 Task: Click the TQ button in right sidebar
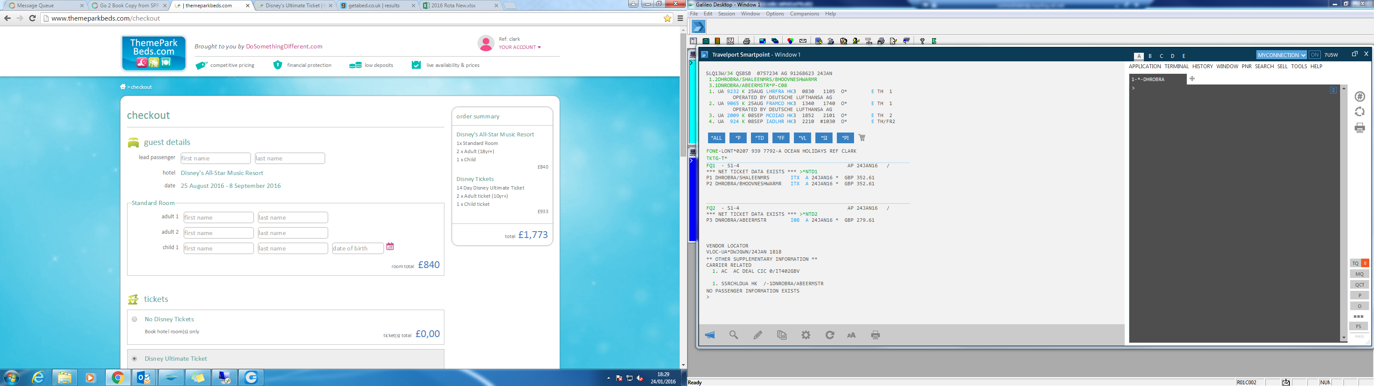[x=1356, y=263]
